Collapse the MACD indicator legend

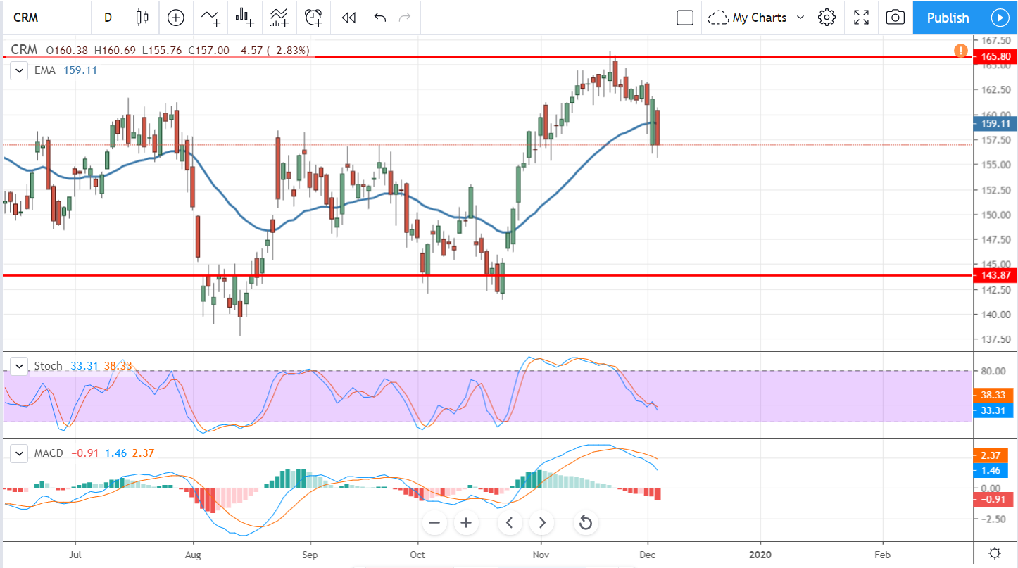[x=20, y=453]
